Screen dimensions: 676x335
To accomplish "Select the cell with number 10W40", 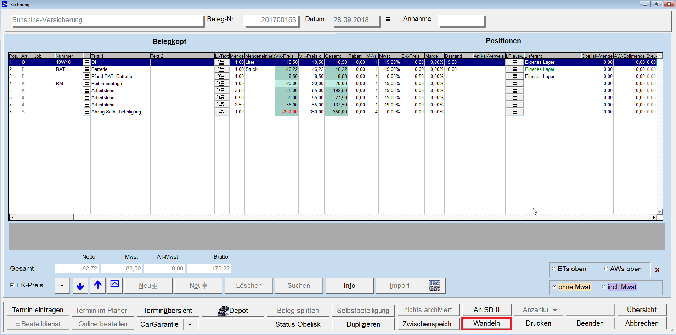I will point(69,62).
